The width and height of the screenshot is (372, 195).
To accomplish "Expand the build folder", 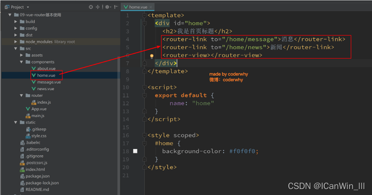I will [x=16, y=22].
